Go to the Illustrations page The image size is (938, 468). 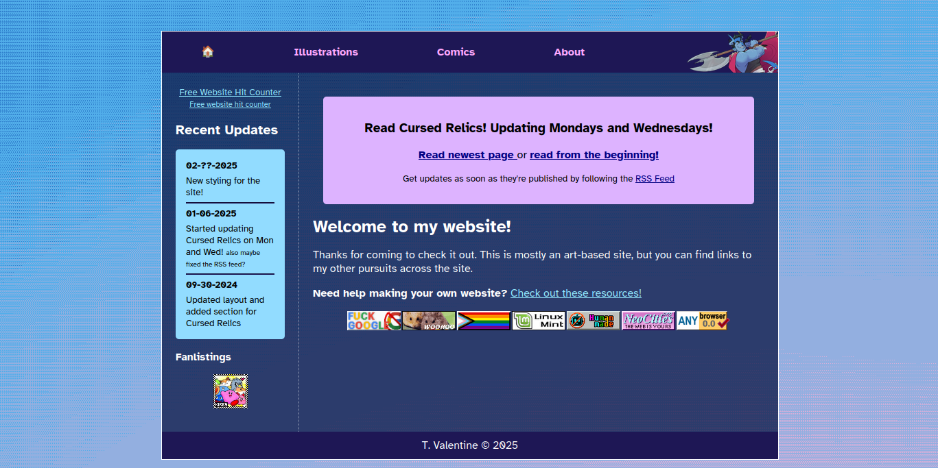pos(326,52)
